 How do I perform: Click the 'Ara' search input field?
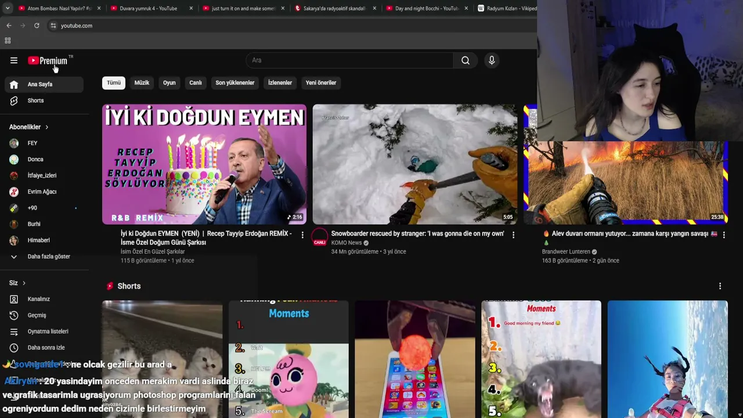pos(349,60)
